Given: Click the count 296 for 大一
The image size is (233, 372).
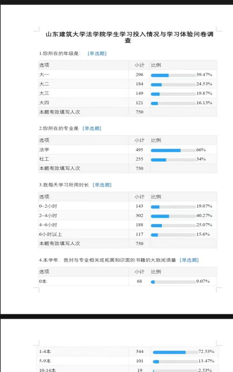Looking at the screenshot, I should pos(140,74).
